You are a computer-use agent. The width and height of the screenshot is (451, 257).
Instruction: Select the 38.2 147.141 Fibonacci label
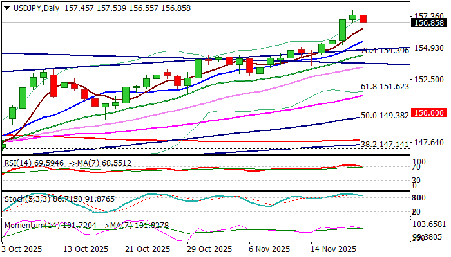(385, 145)
